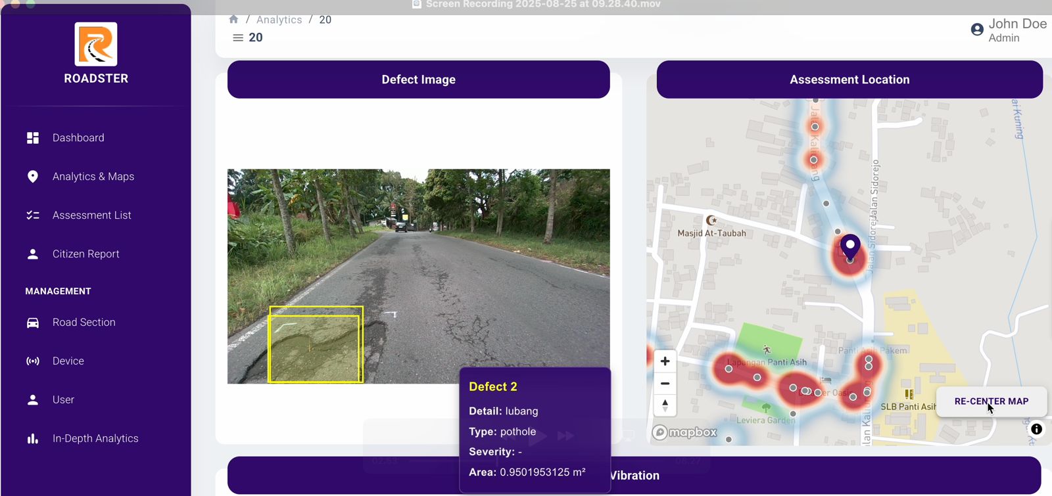Open John Doe account avatar menu

coord(977,30)
